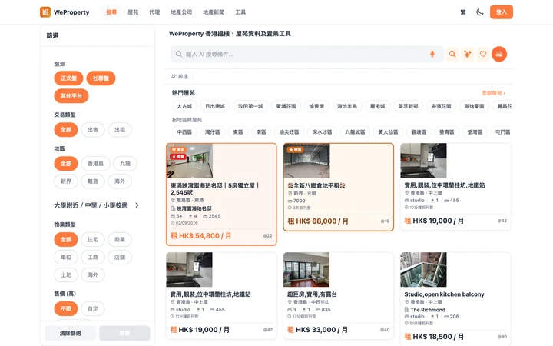Select 商業 property type
Viewport: 553px width, 346px height.
pos(120,239)
